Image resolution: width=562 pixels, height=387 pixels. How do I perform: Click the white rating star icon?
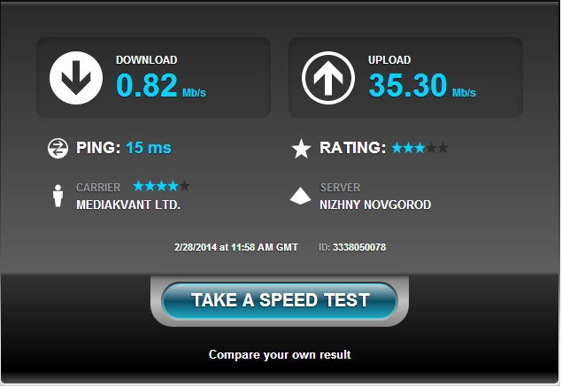301,149
